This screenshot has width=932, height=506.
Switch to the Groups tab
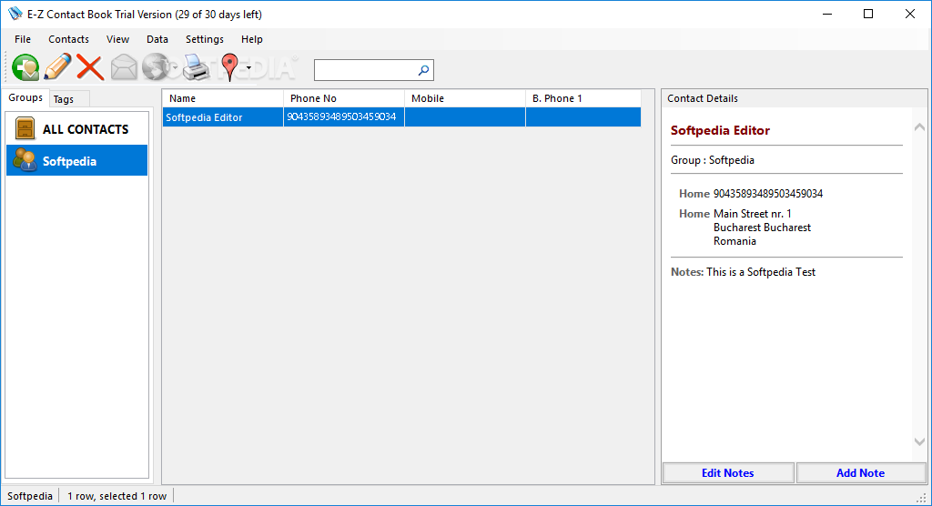[x=25, y=97]
